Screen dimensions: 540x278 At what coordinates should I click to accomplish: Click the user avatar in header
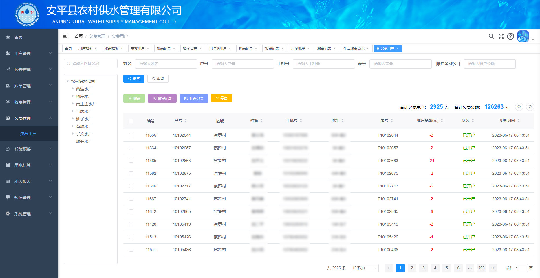pos(523,36)
